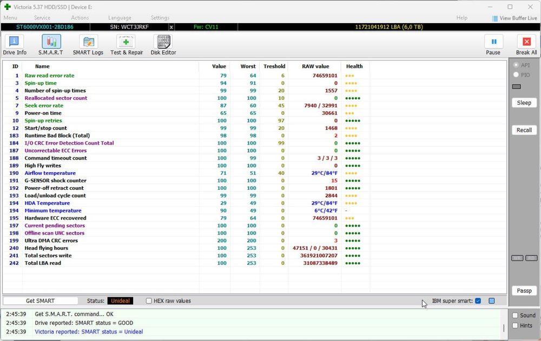Expand the Settings menu
Screen dimensions: 541x341
pyautogui.click(x=160, y=18)
